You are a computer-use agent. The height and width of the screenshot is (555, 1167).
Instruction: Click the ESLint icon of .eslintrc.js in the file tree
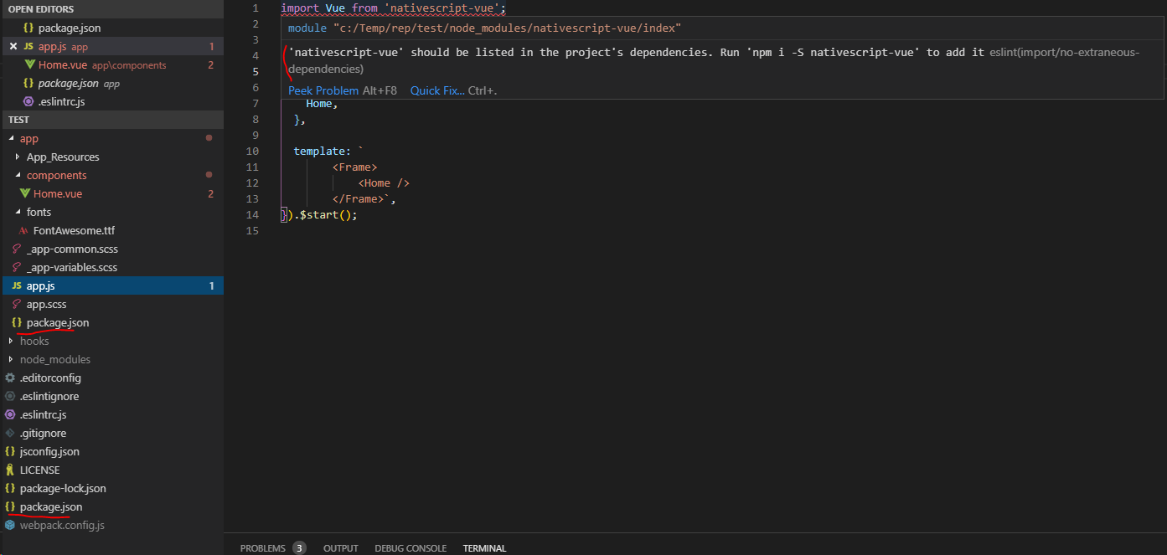coord(10,415)
